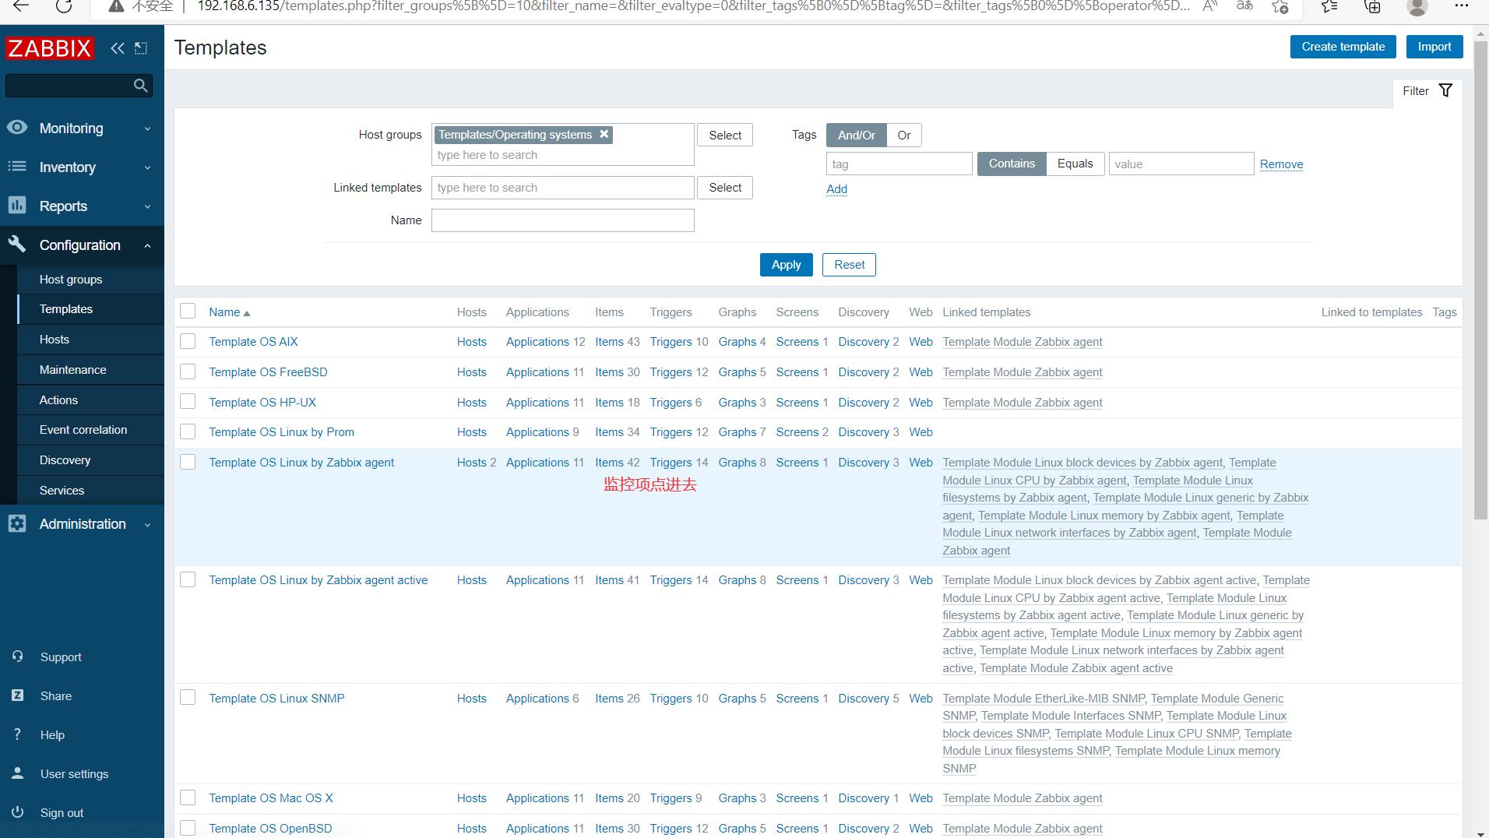Click the Administration gear icon
The height and width of the screenshot is (838, 1489).
click(17, 523)
